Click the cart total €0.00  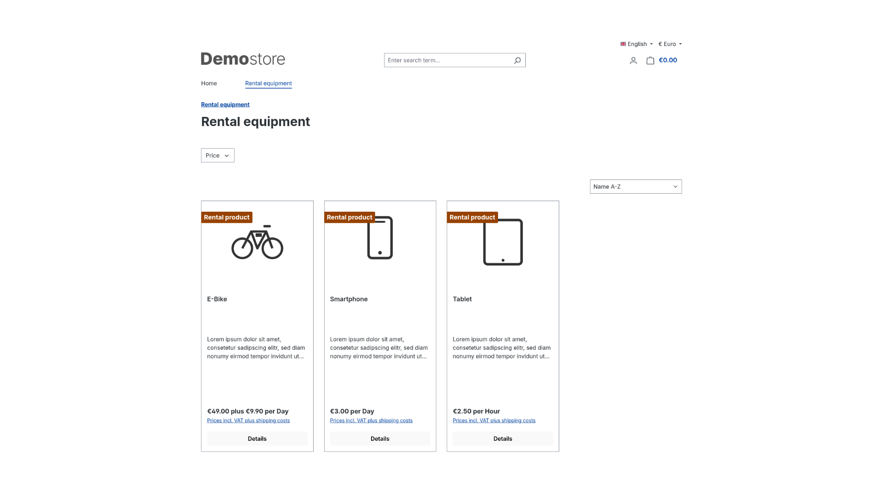pyautogui.click(x=668, y=60)
